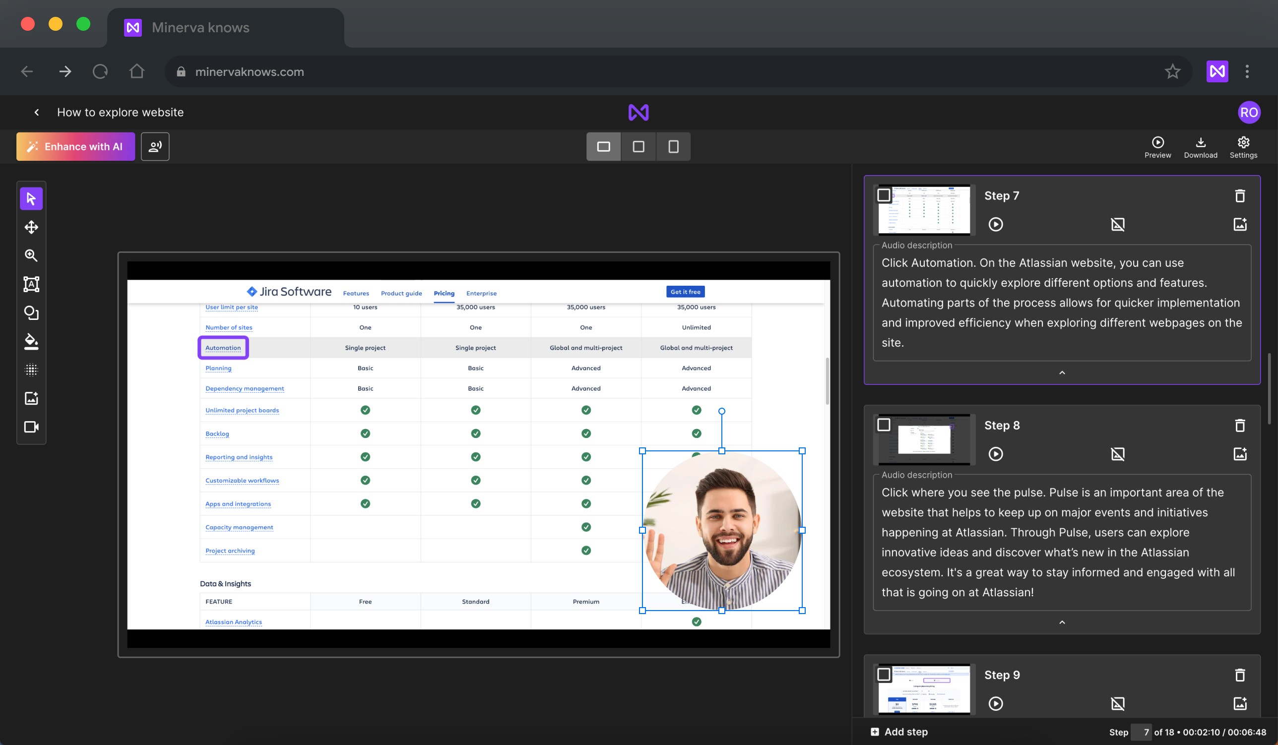Select the move tool in left toolbar

coord(31,227)
